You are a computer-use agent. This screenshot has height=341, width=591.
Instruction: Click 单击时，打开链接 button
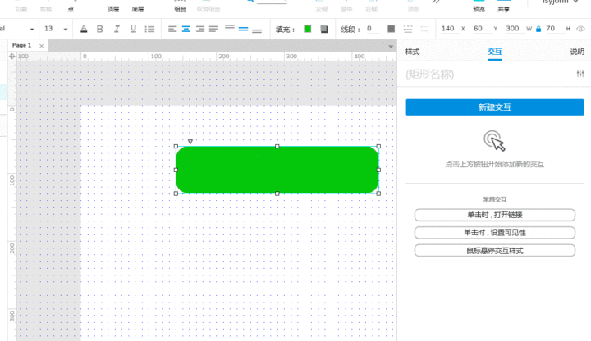[494, 215]
